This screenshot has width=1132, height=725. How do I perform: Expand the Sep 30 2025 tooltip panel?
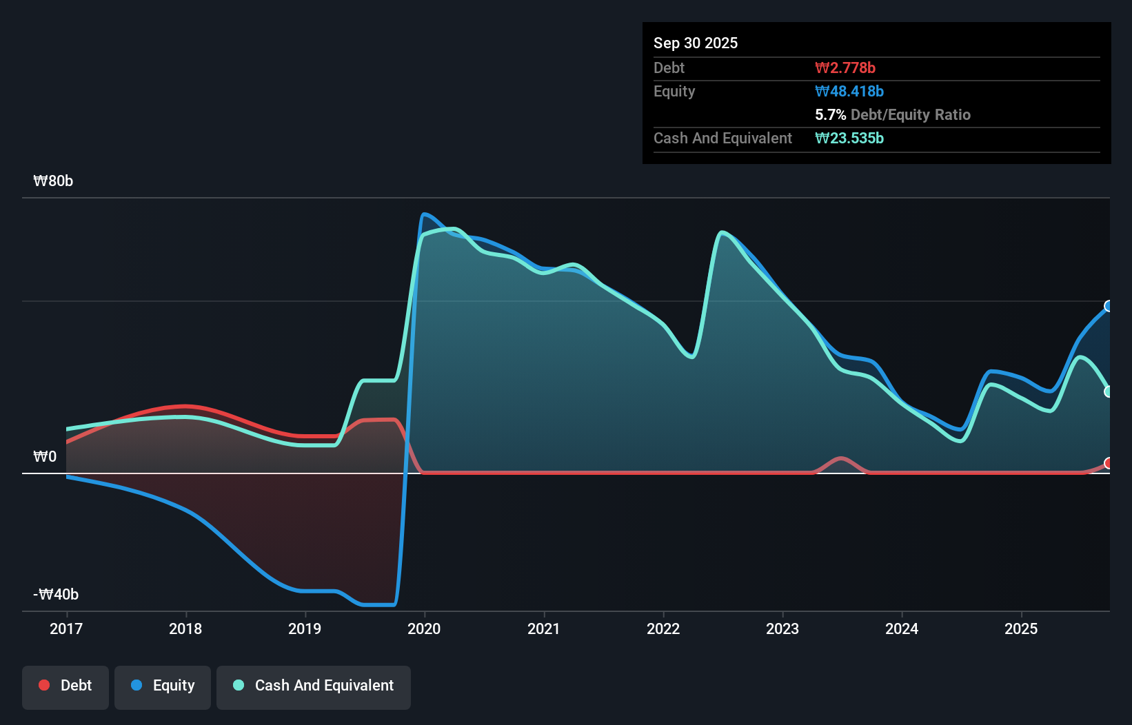click(x=696, y=43)
